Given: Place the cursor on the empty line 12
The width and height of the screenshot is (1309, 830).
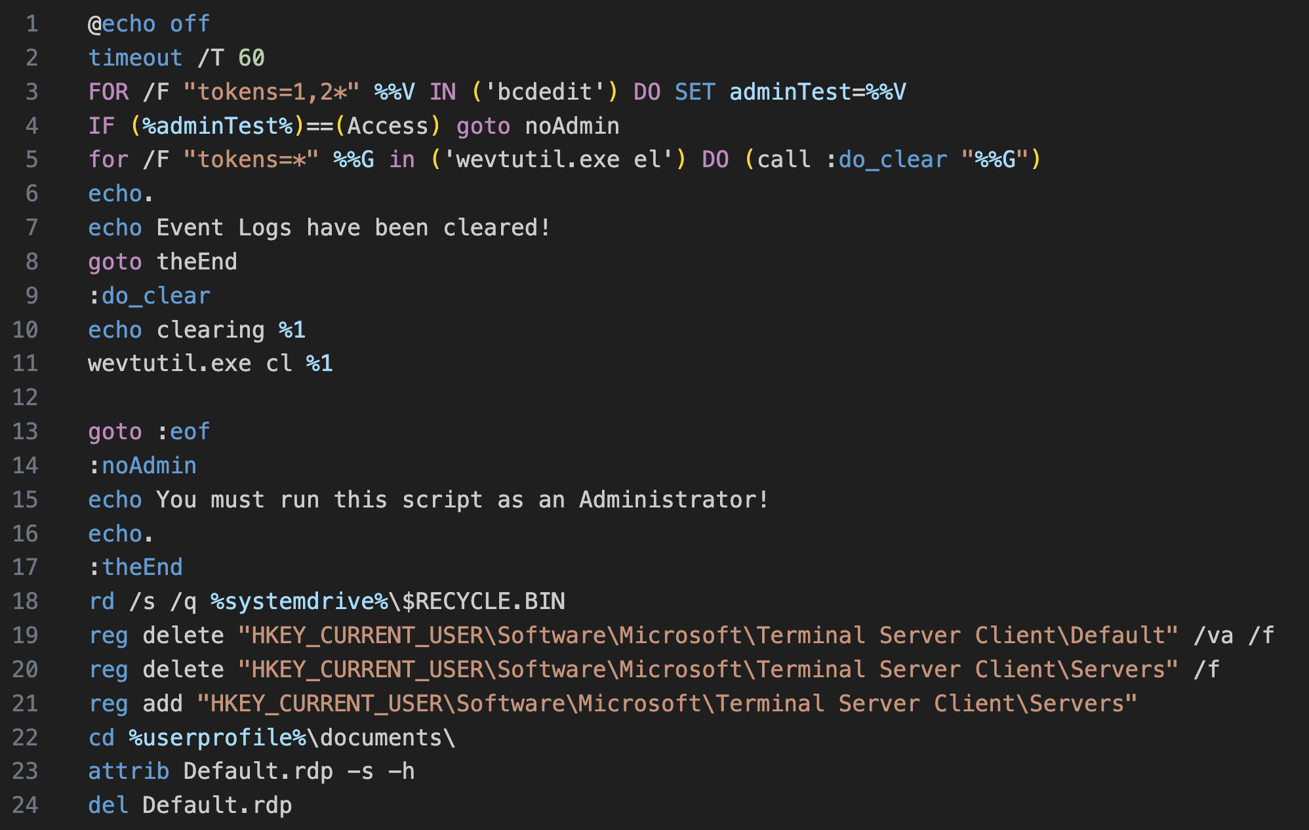Looking at the screenshot, I should tap(656, 397).
